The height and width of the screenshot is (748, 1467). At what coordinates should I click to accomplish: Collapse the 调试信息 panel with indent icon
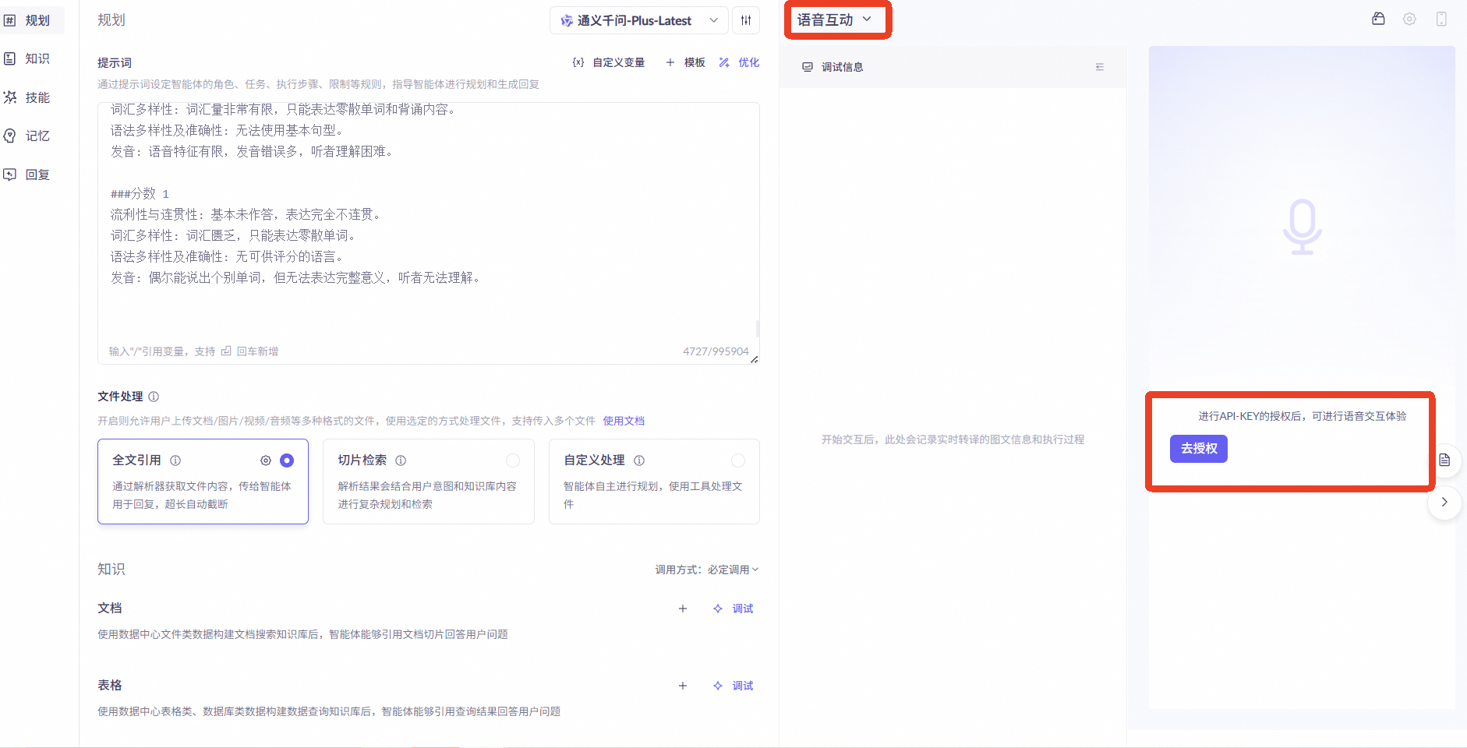[x=1100, y=67]
